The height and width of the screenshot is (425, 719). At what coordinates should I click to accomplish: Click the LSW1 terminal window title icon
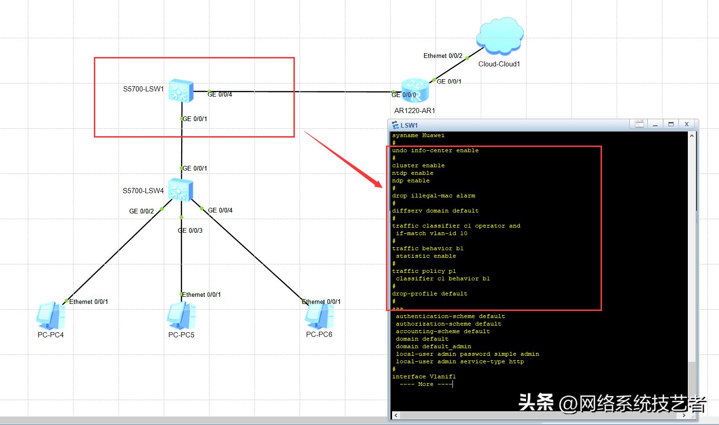pos(395,125)
